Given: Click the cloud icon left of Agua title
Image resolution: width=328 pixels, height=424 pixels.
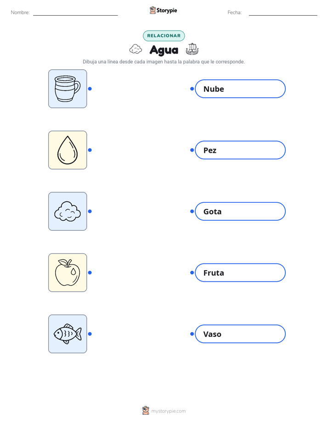Looking at the screenshot, I should 136,50.
